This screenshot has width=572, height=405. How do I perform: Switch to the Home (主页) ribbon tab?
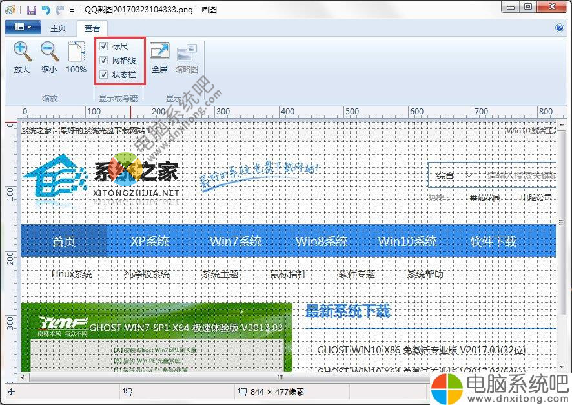(58, 28)
